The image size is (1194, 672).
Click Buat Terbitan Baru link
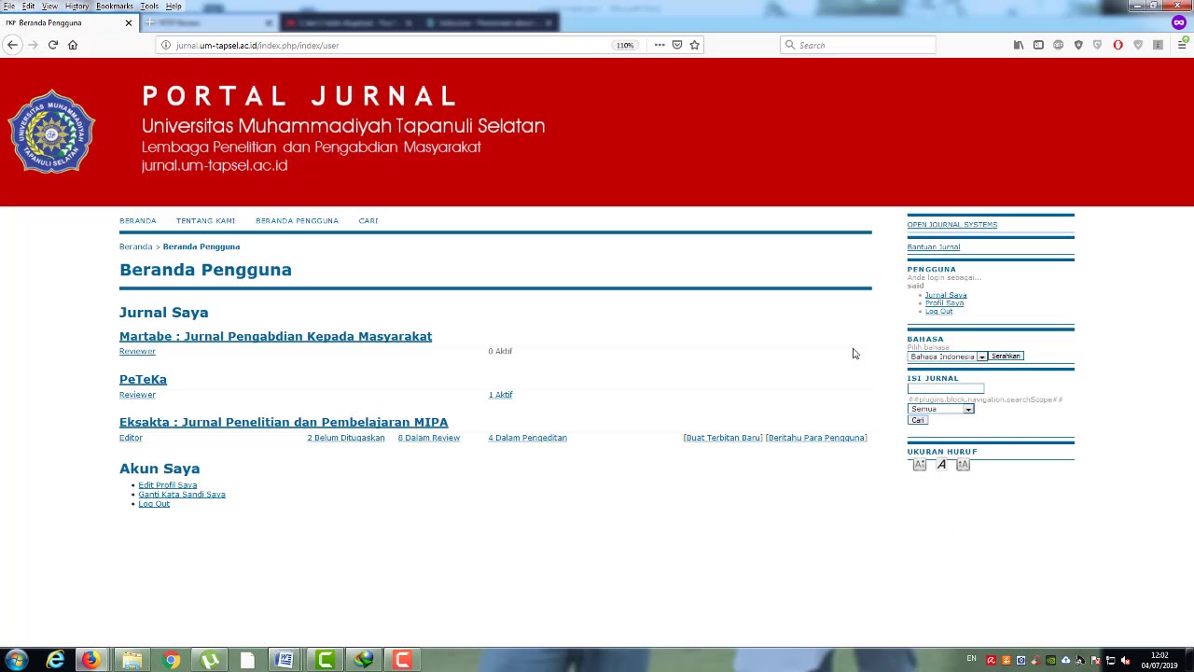(x=723, y=438)
